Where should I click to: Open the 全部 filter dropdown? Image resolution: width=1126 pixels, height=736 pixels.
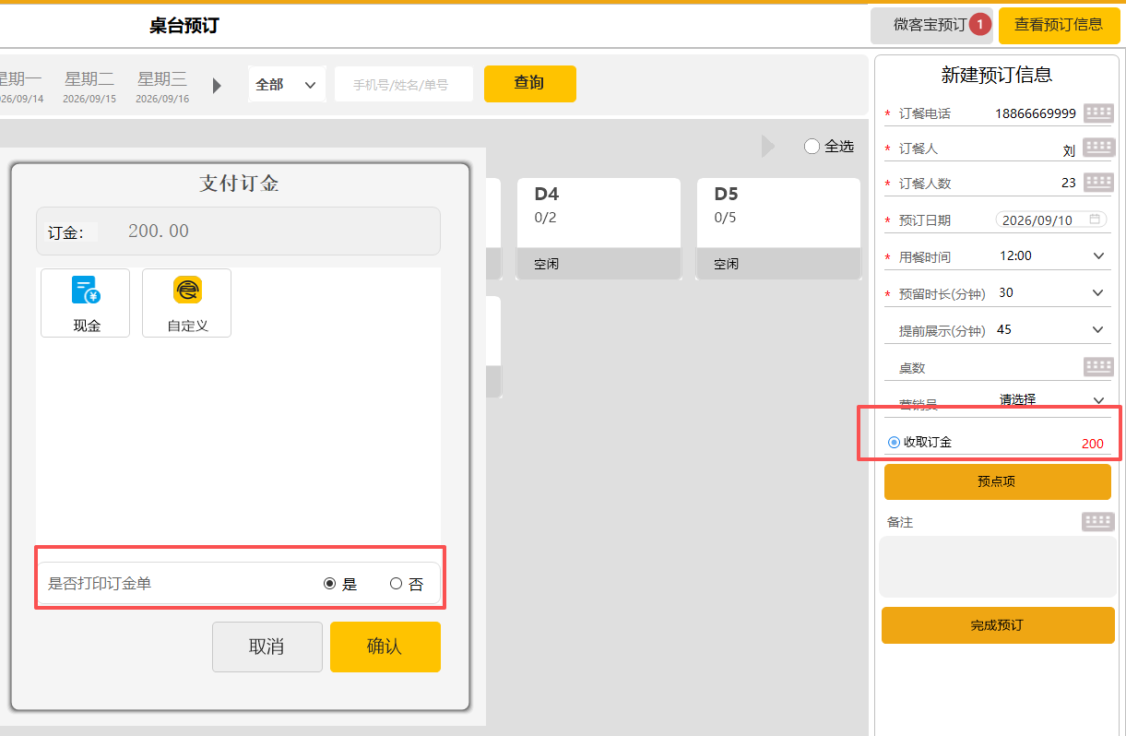(x=287, y=84)
